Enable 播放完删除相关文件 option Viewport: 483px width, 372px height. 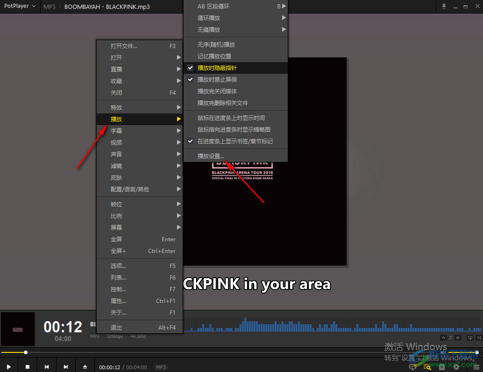(235, 103)
